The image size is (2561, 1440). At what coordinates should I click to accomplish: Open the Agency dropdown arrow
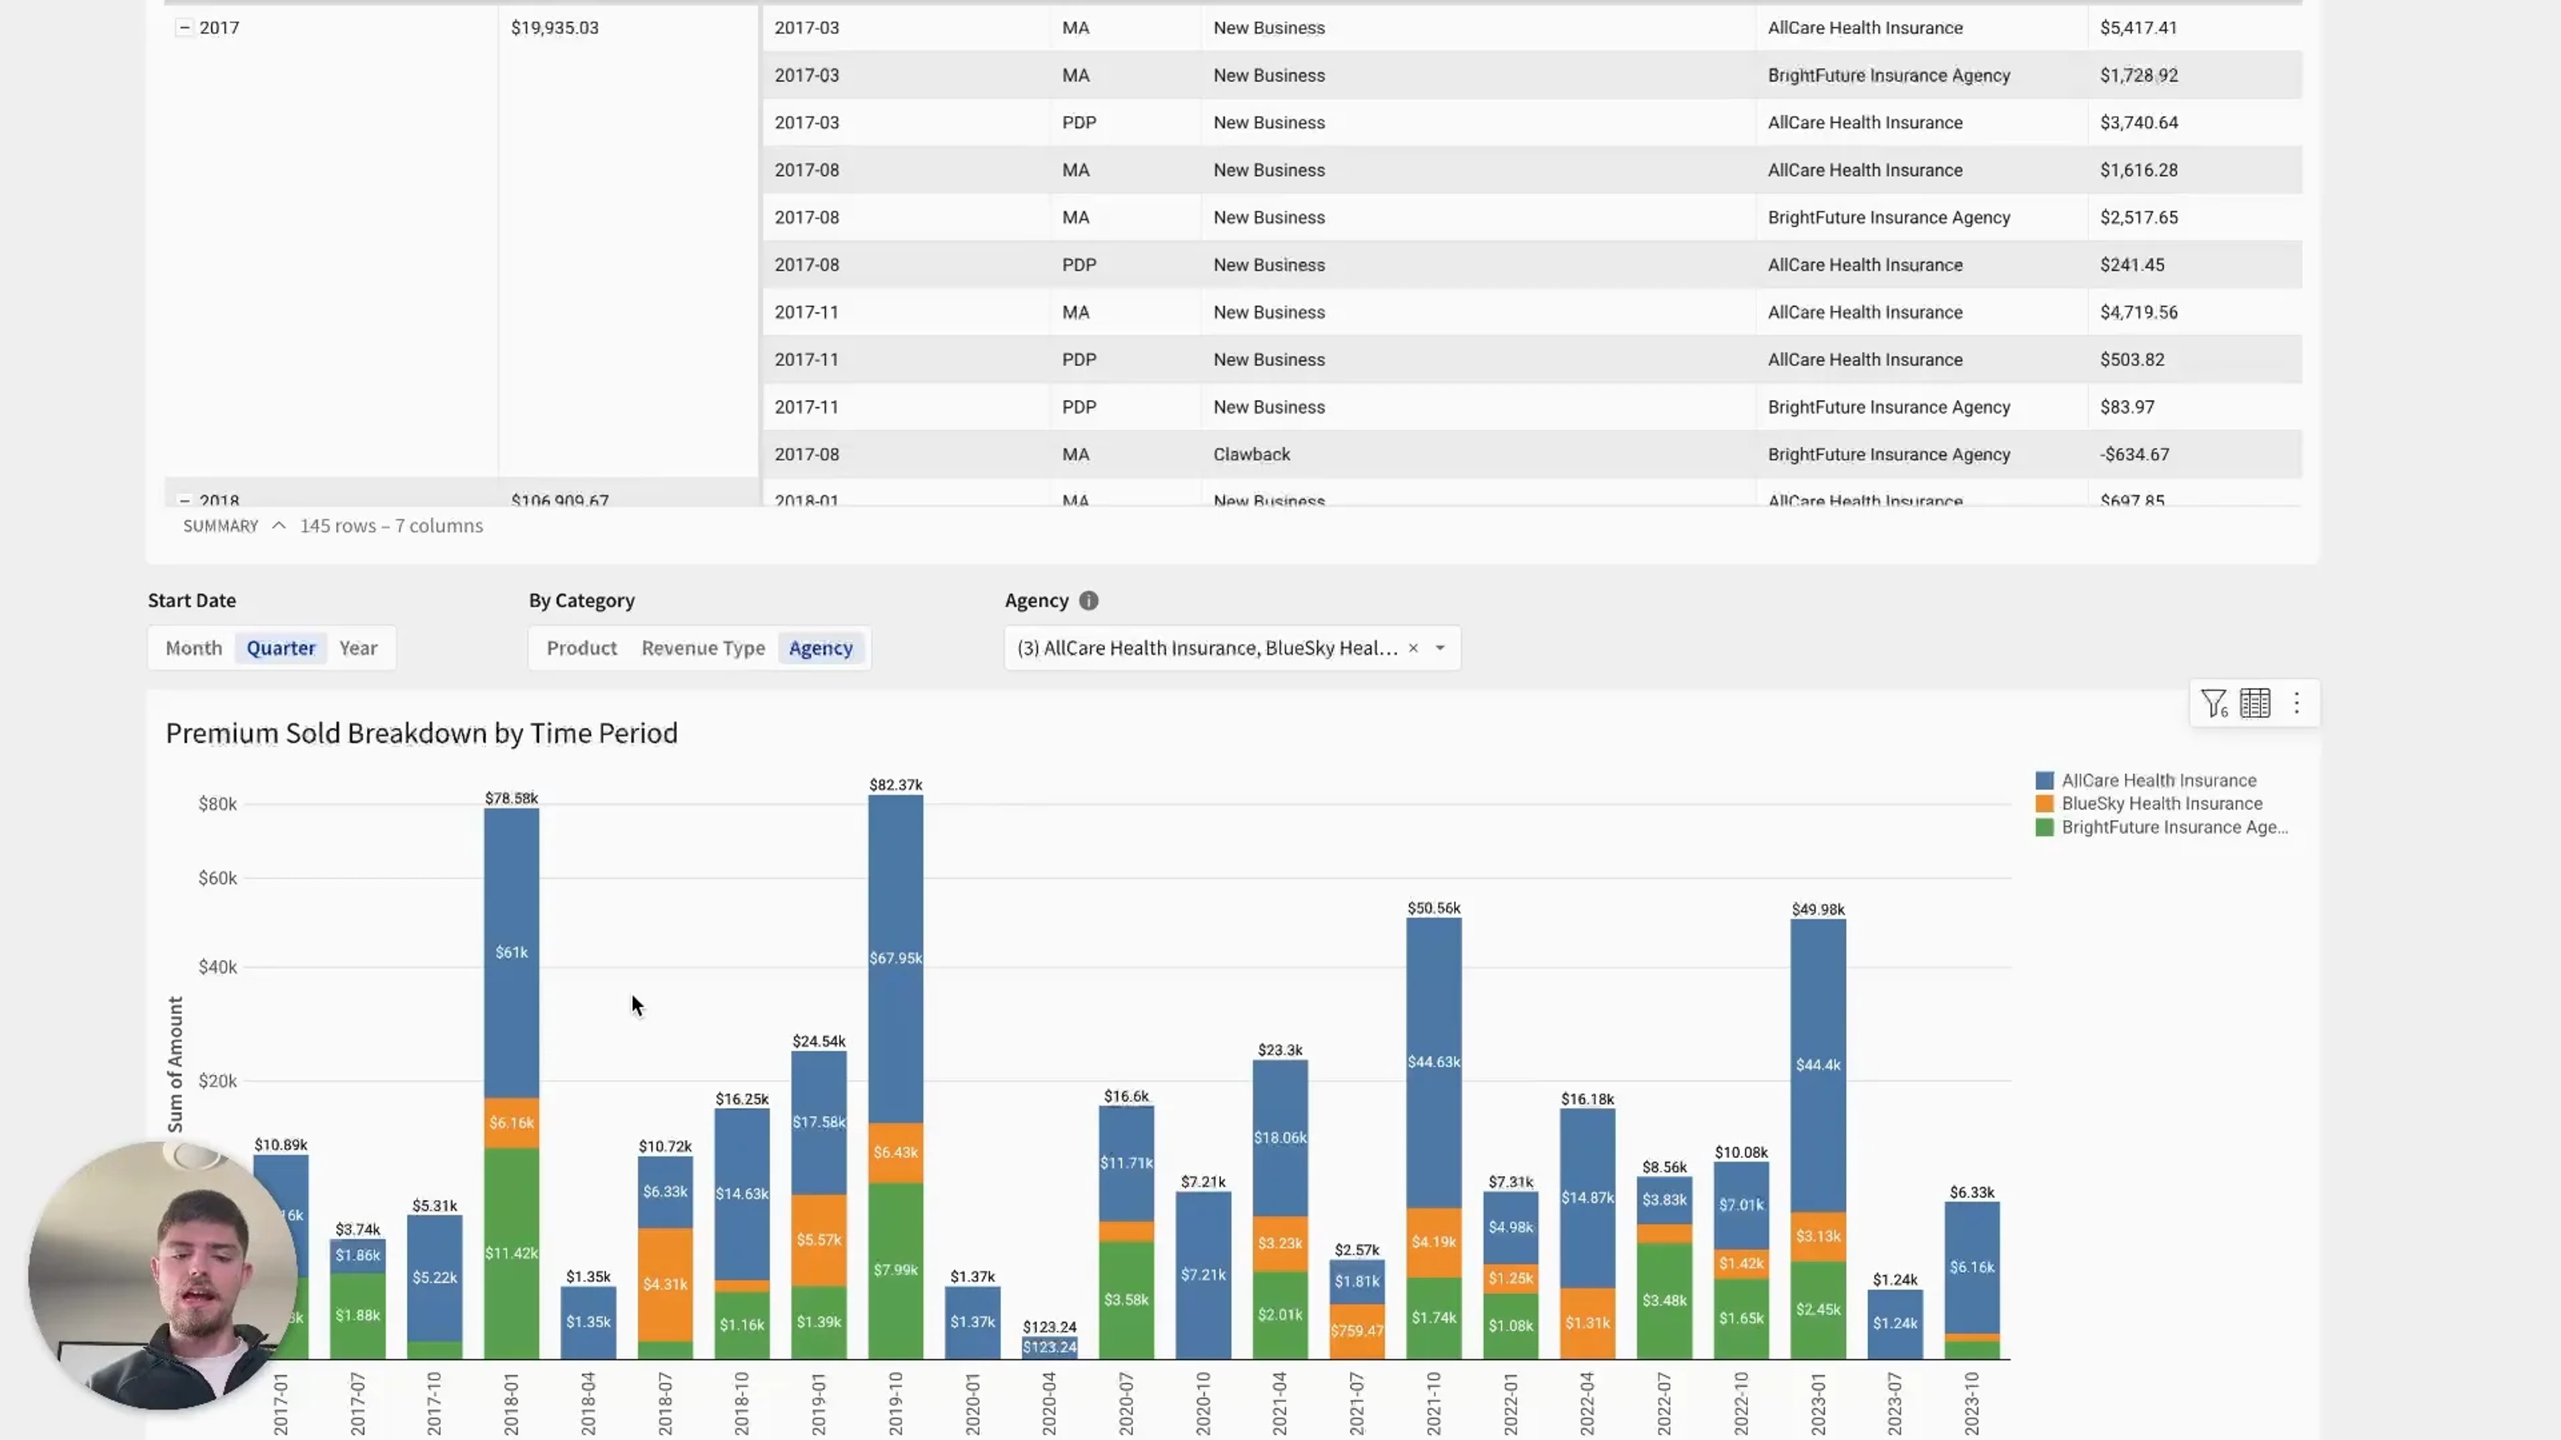click(1440, 648)
